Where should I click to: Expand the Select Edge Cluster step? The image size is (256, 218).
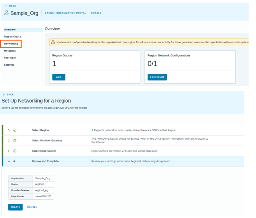(x=9, y=151)
